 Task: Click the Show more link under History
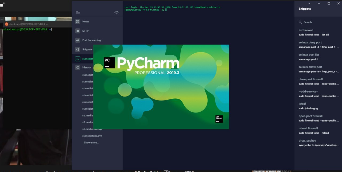92,143
